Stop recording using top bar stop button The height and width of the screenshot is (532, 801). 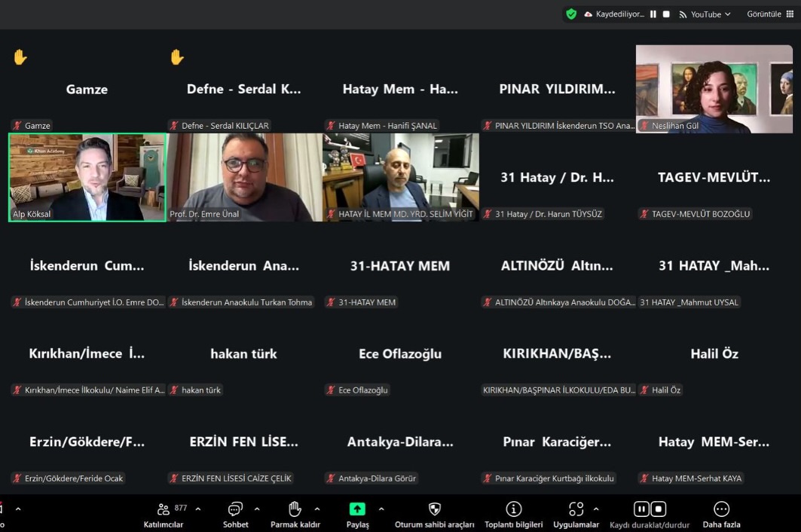coord(666,14)
